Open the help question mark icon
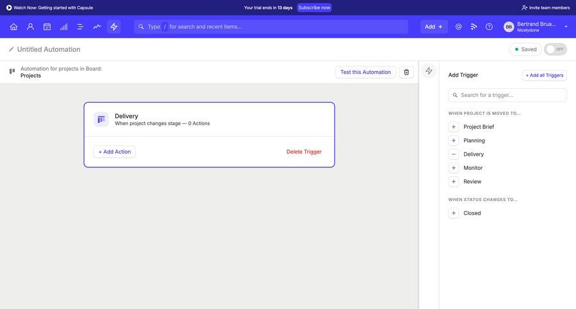This screenshot has height=309, width=576. tap(489, 27)
